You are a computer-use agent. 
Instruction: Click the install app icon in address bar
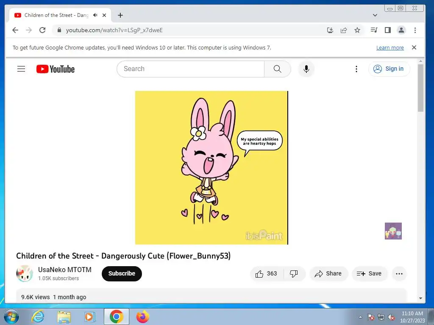click(x=330, y=30)
